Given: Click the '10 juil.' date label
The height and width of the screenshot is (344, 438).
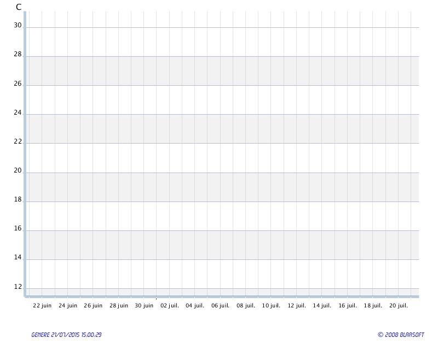Looking at the screenshot, I should coord(271,306).
